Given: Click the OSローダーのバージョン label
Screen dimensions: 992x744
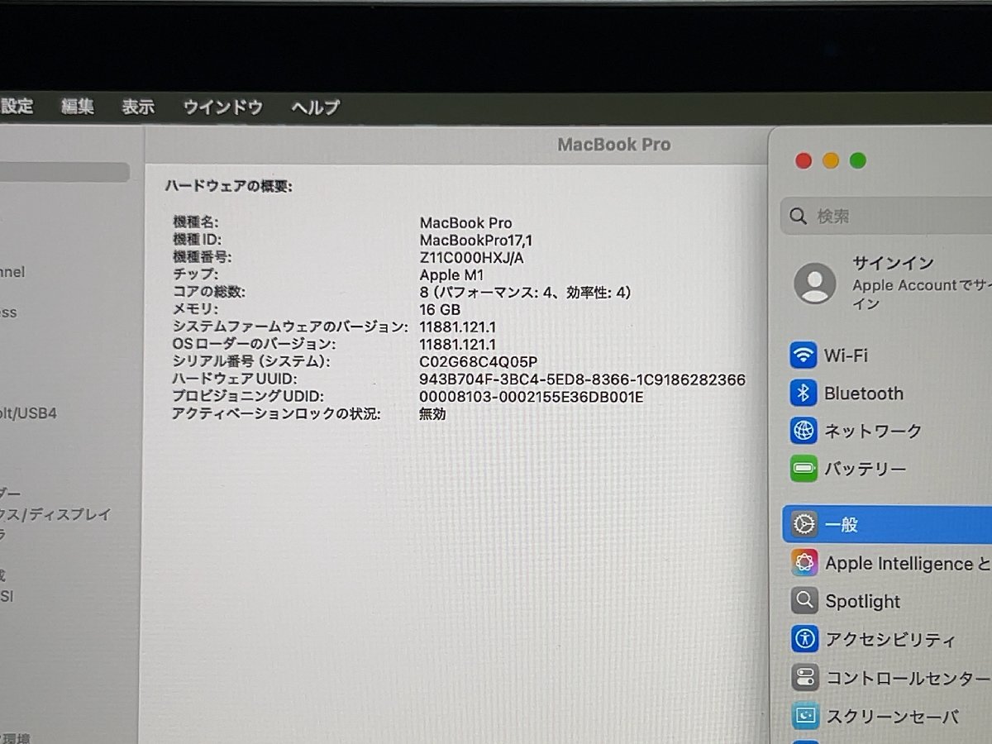Looking at the screenshot, I should [x=255, y=345].
